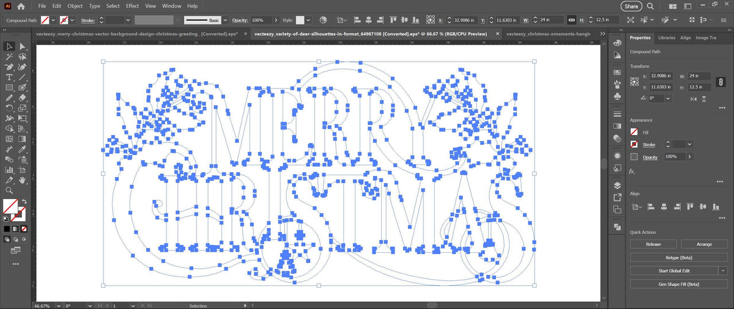Select the Hand tool
This screenshot has height=309, width=734.
coord(23,180)
